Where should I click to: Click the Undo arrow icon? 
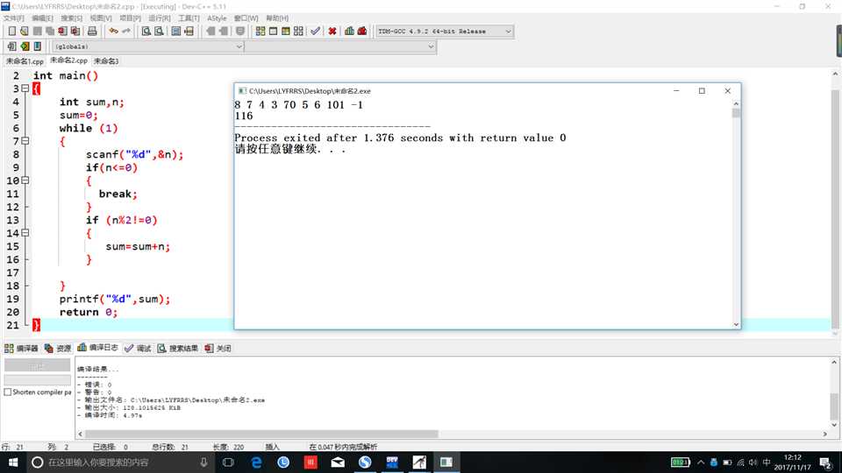pos(113,32)
